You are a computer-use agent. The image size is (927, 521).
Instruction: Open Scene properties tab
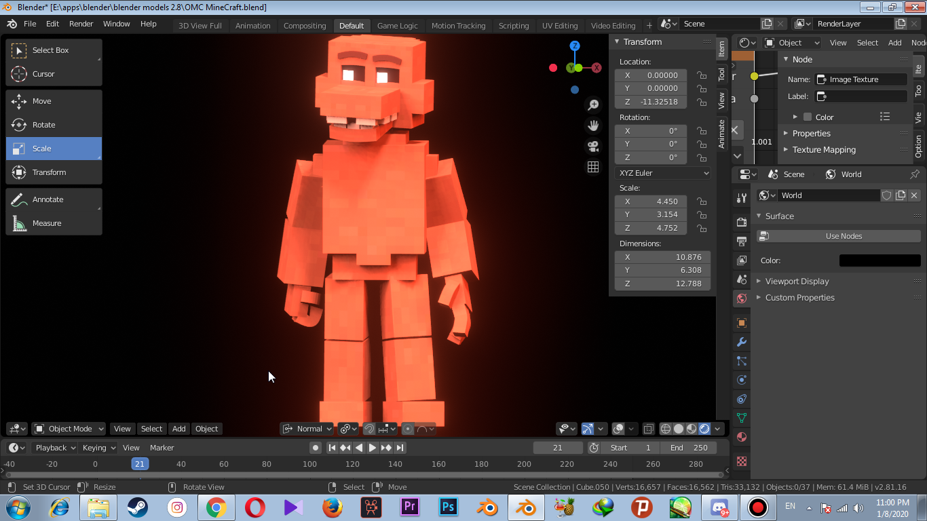pos(741,279)
